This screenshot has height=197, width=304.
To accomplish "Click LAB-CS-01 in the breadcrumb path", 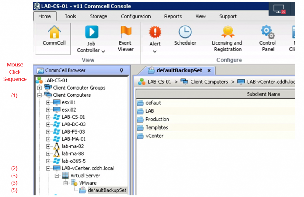I will point(159,82).
